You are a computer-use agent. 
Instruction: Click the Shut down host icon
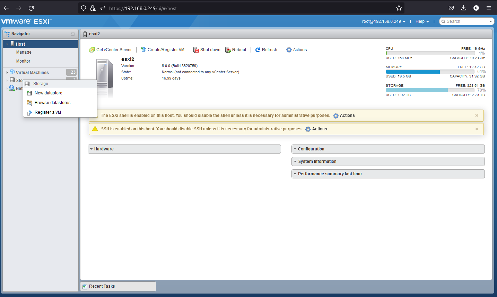[x=196, y=50]
